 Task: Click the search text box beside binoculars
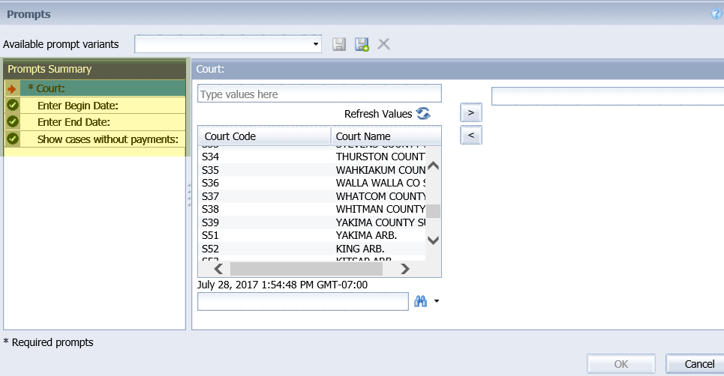coord(303,301)
